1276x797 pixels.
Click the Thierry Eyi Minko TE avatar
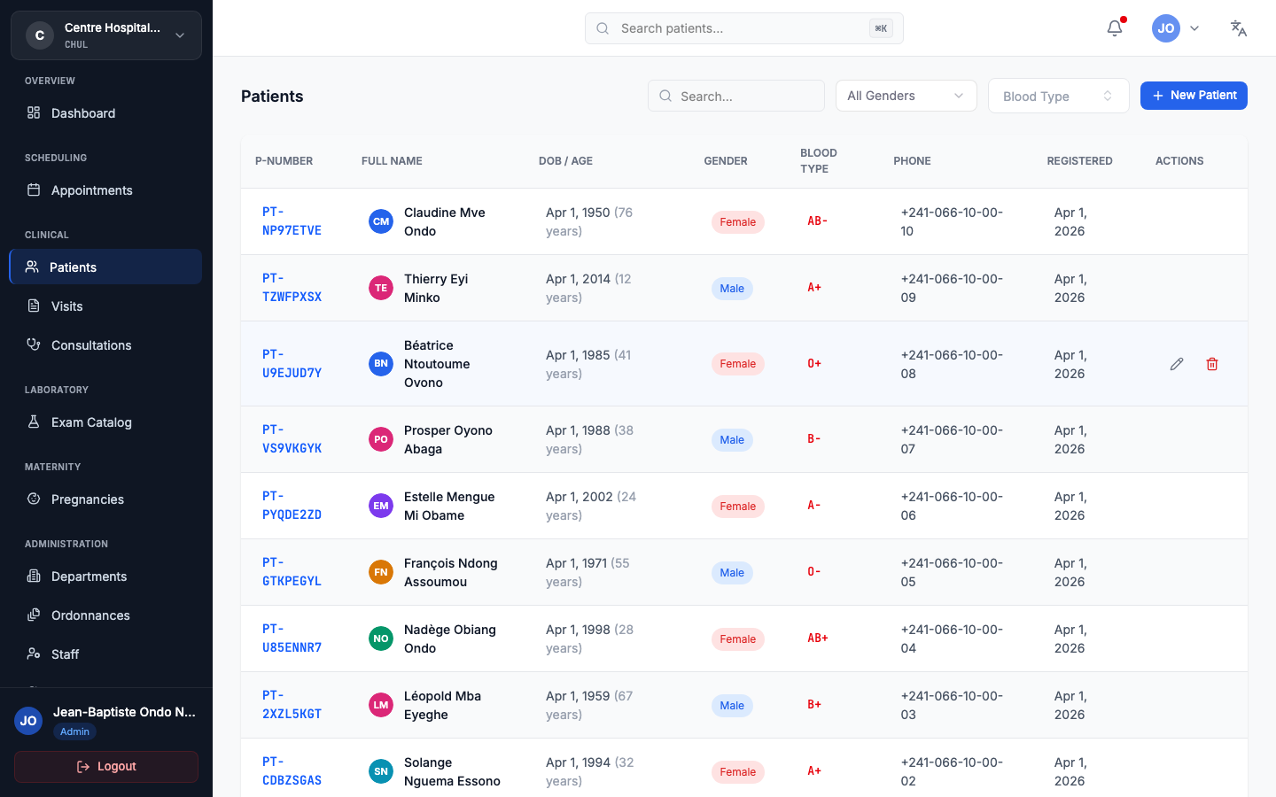(381, 288)
